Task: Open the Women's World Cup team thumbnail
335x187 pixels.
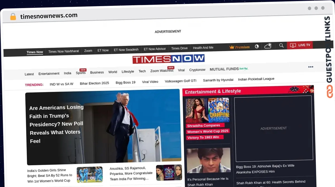Action: coord(219,110)
